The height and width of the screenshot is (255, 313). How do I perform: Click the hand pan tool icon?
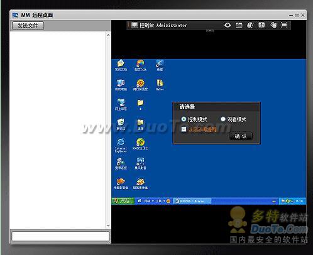point(273,25)
